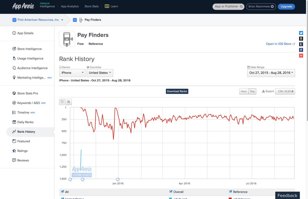Click the search magnifier icon
The height and width of the screenshot is (199, 308).
tap(241, 7)
